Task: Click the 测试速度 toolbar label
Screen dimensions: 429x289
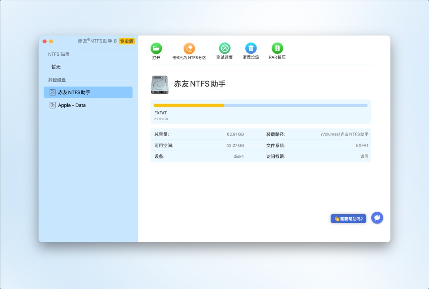Action: click(225, 57)
